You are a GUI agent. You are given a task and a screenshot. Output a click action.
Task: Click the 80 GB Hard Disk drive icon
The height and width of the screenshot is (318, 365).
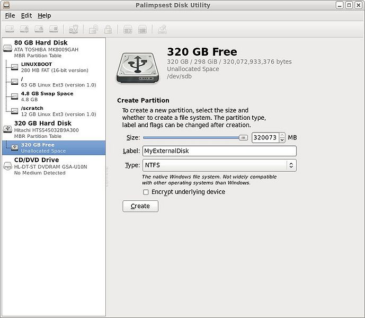pos(7,48)
